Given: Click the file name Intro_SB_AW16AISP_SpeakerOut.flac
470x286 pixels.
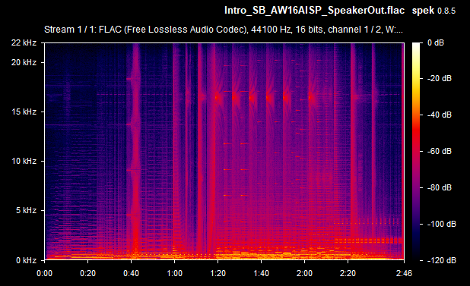Looking at the screenshot, I should (x=314, y=11).
